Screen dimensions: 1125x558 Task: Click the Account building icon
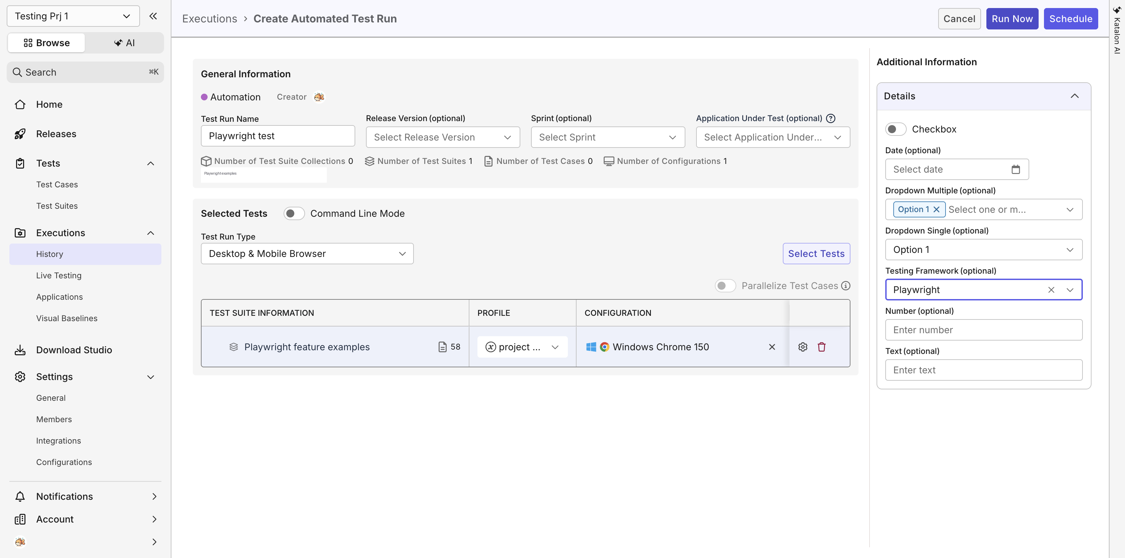click(x=20, y=519)
